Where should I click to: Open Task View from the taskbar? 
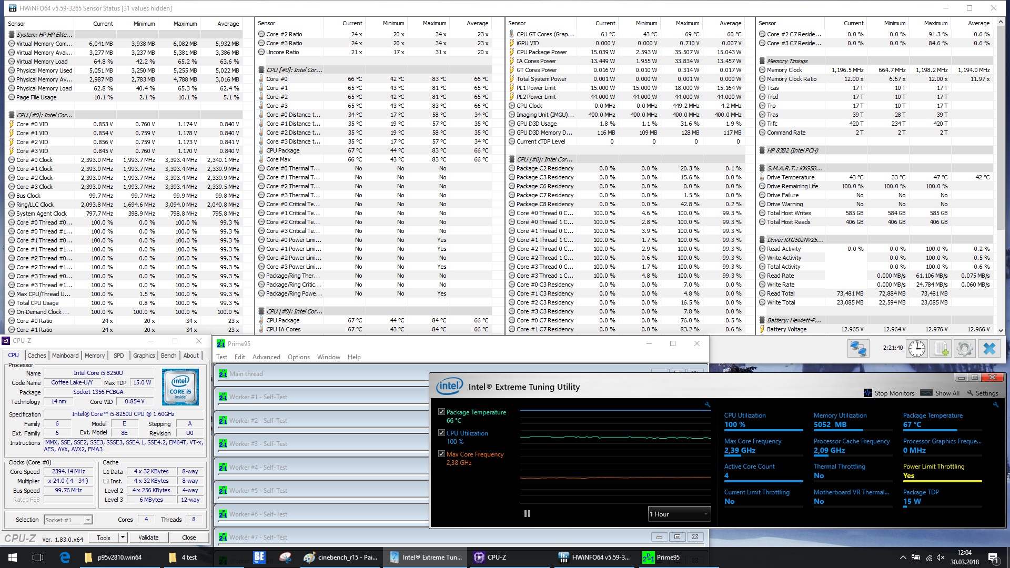(38, 557)
